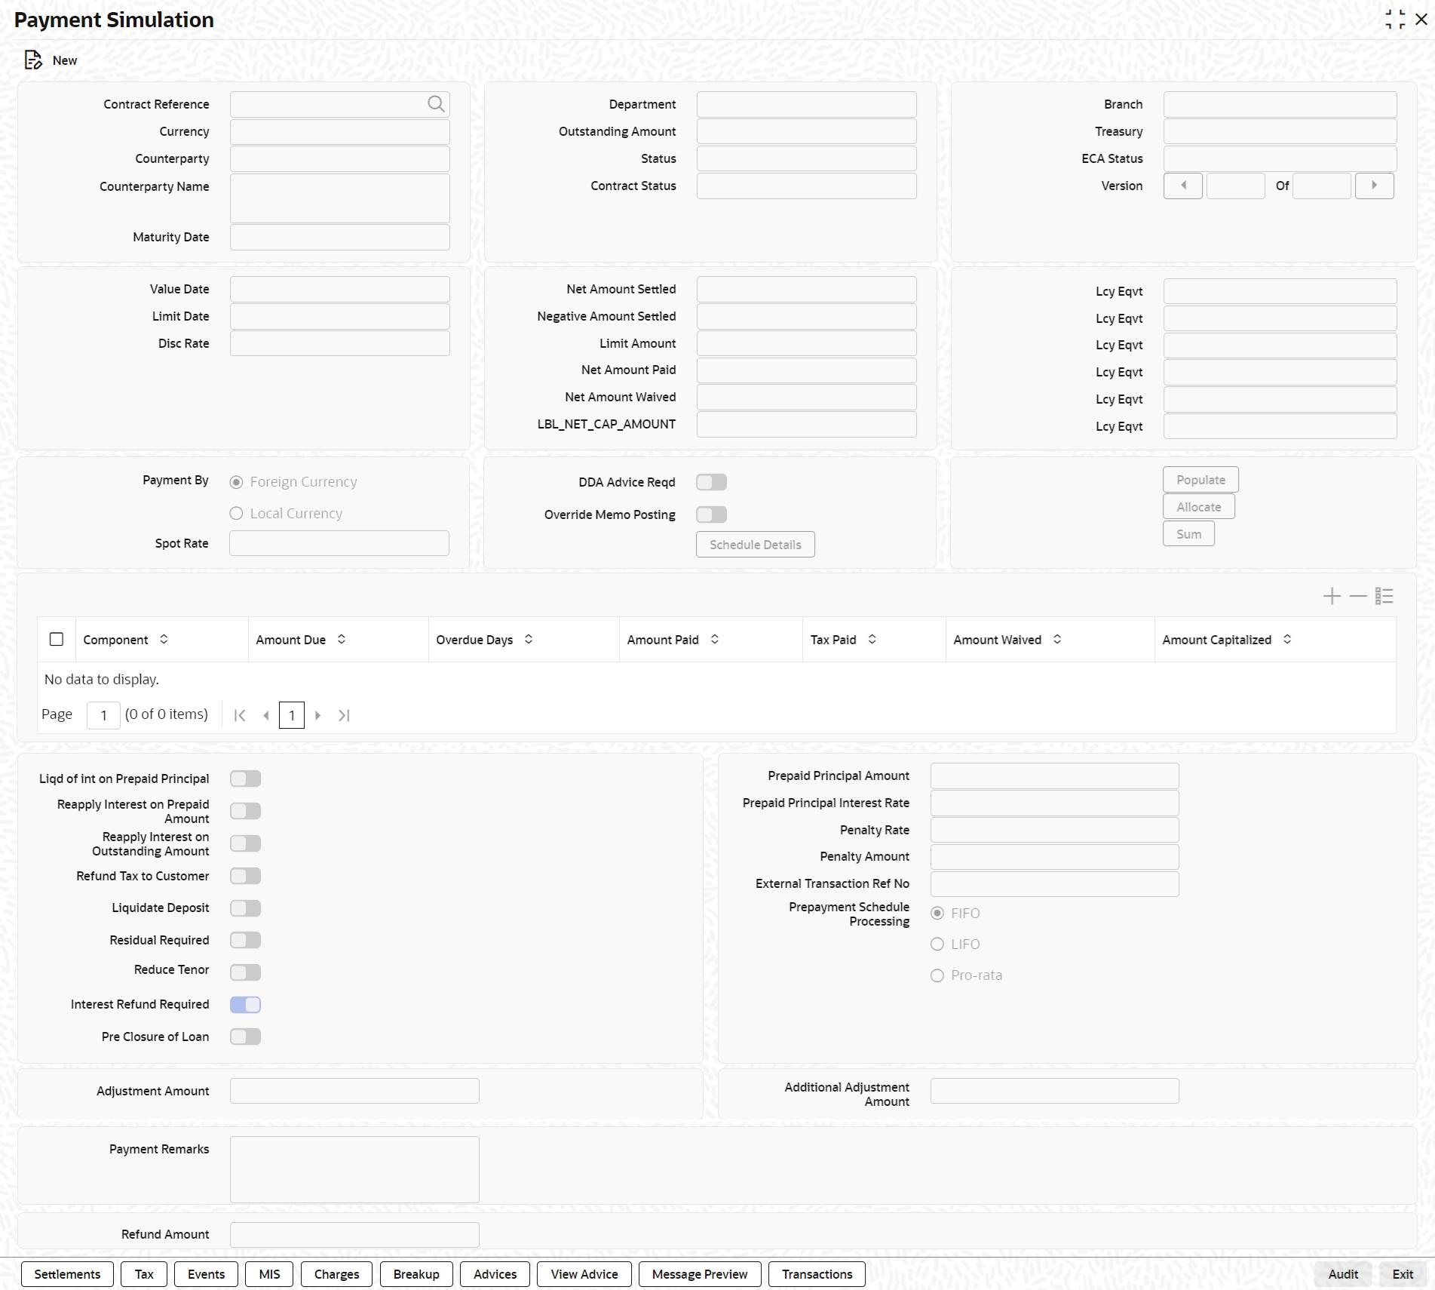Toggle Override Memo Posting switch
The image size is (1435, 1290).
711,514
